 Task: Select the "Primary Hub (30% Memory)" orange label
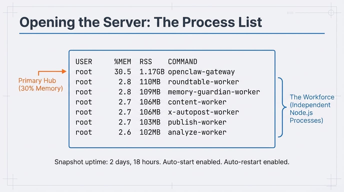40,84
